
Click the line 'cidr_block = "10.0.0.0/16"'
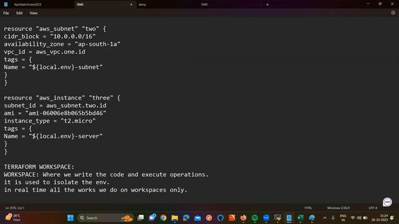[x=50, y=36]
